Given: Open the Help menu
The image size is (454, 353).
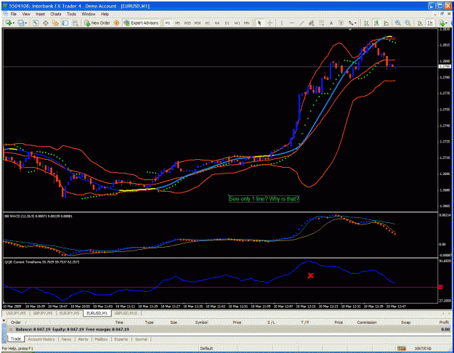Looking at the screenshot, I should tap(105, 14).
